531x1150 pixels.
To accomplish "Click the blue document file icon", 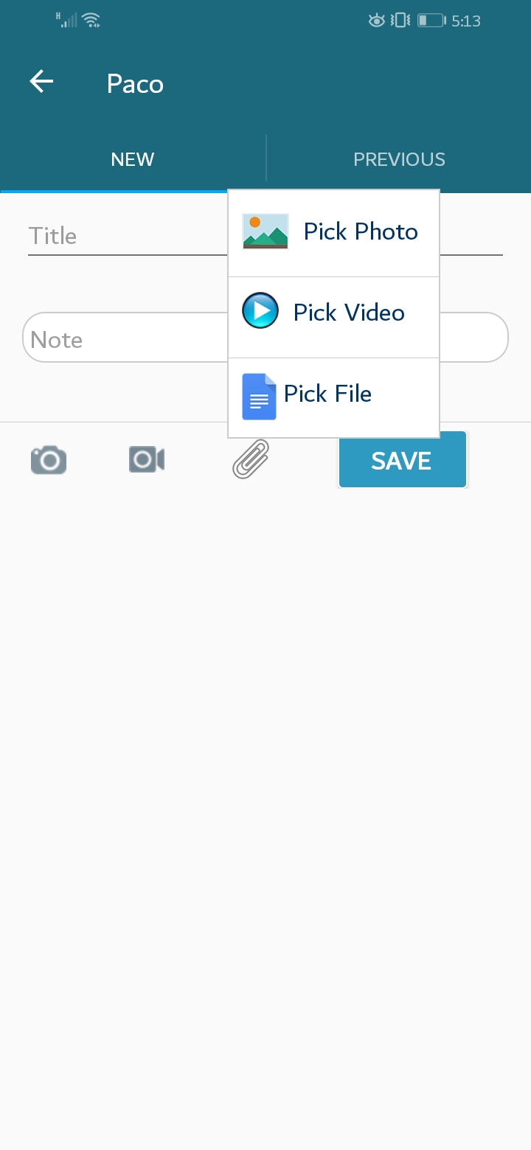I will pos(259,397).
